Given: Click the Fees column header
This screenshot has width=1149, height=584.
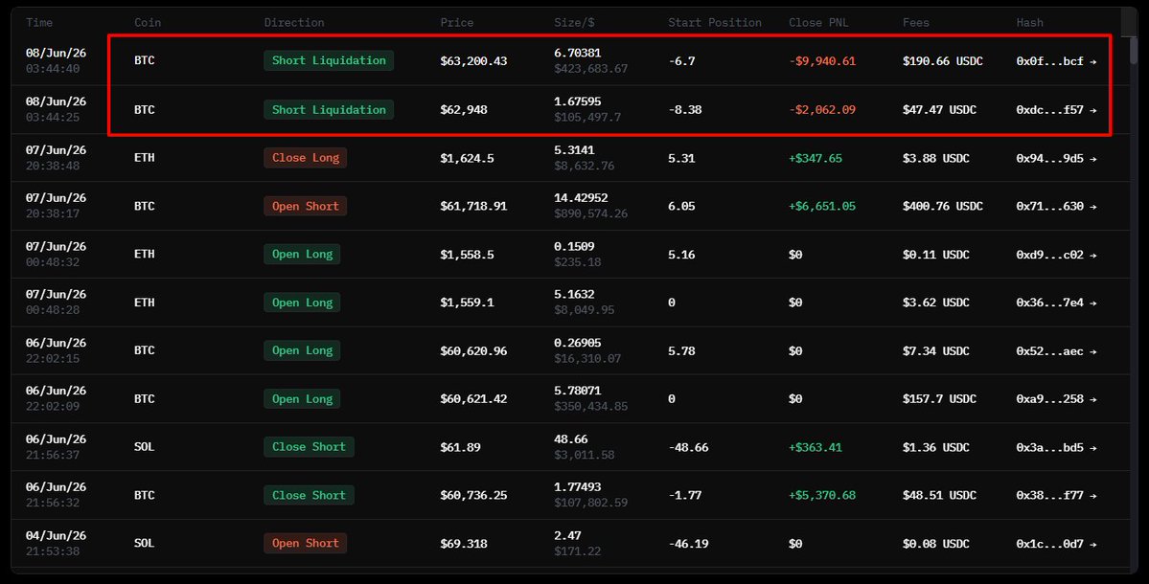Looking at the screenshot, I should pos(916,23).
